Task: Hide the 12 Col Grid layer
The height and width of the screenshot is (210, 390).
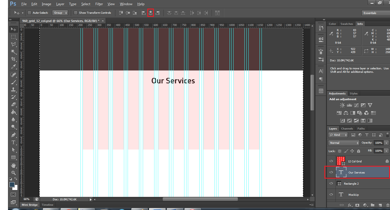Action: pyautogui.click(x=331, y=161)
